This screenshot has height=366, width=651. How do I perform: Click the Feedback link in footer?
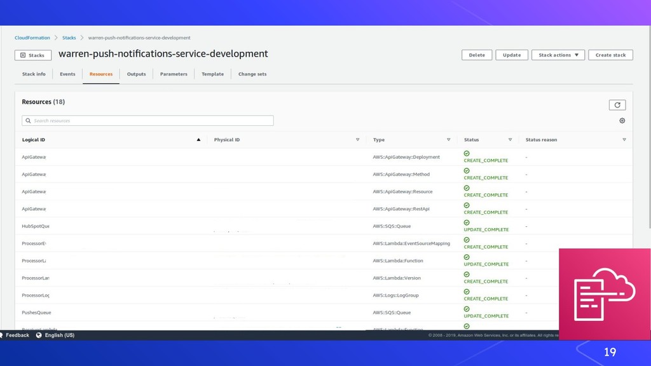[17, 335]
